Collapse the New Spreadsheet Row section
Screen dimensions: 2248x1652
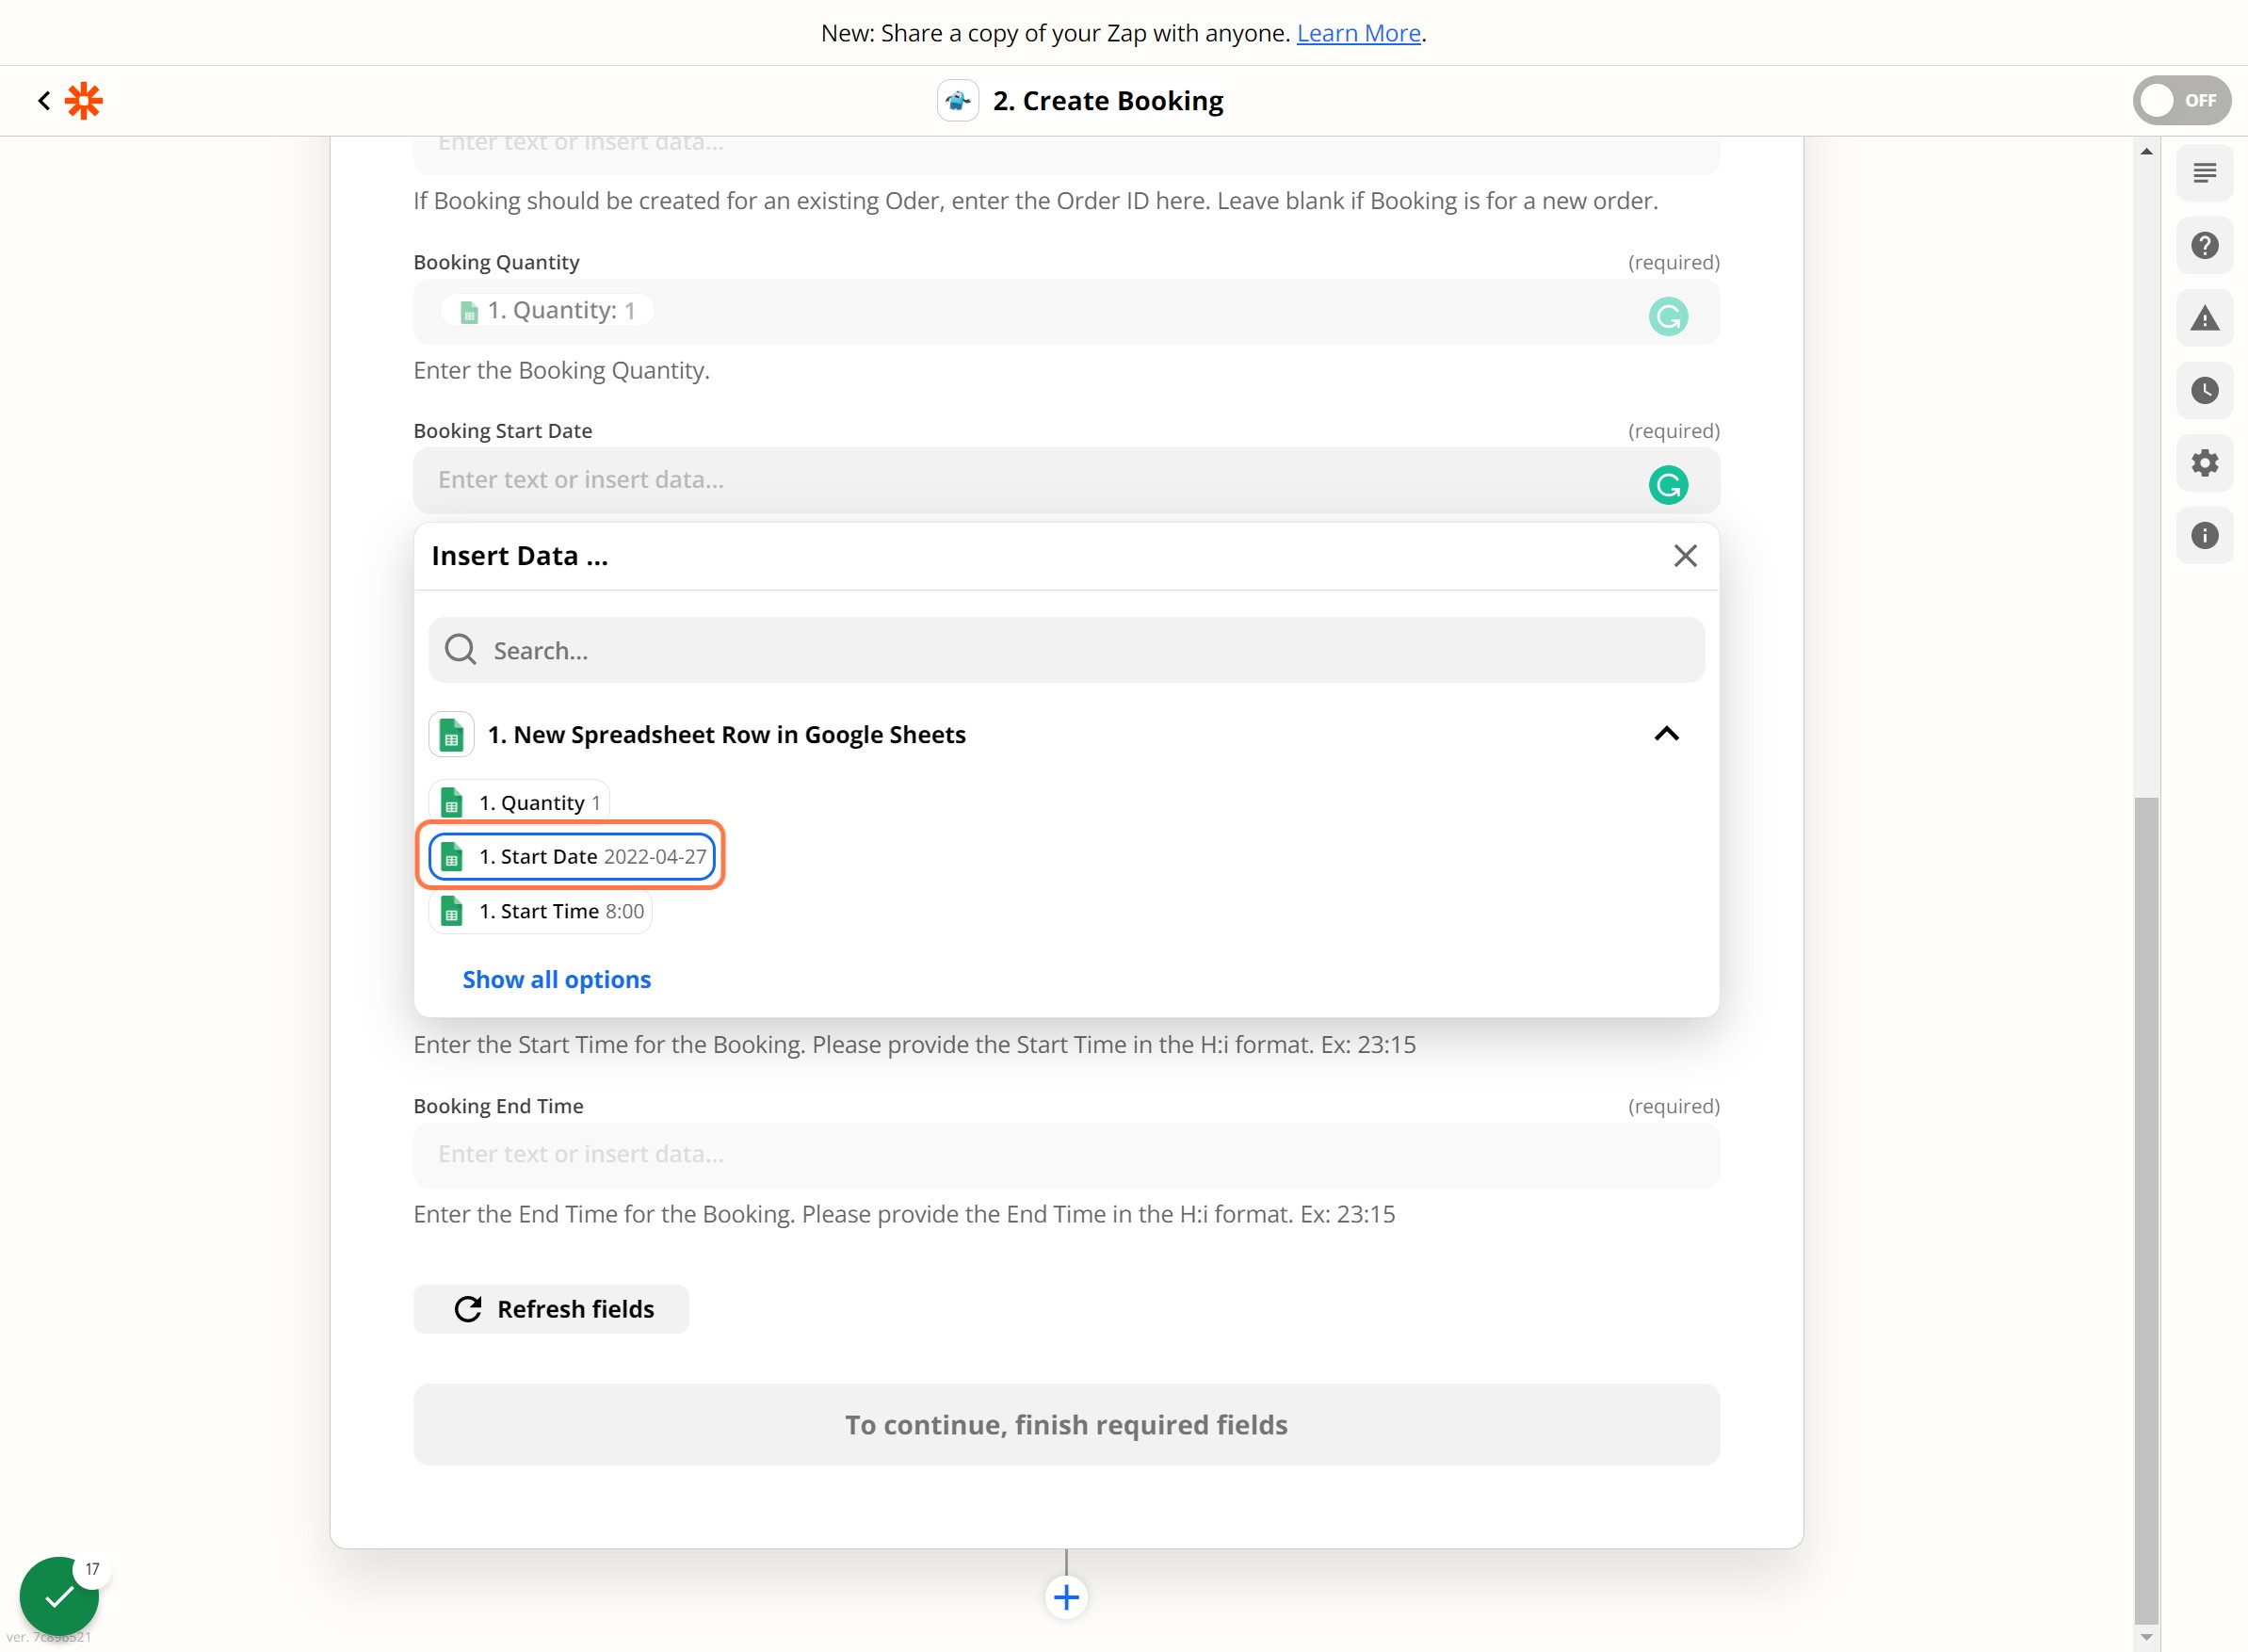pos(1666,734)
